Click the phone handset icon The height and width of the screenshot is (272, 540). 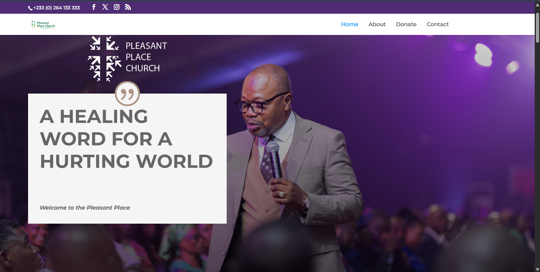point(30,8)
